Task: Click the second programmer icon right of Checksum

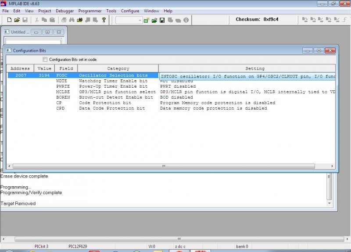Action: (x=313, y=20)
